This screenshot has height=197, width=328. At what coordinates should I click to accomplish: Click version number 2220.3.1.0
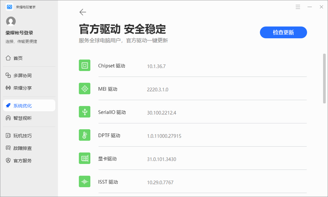coord(157,90)
